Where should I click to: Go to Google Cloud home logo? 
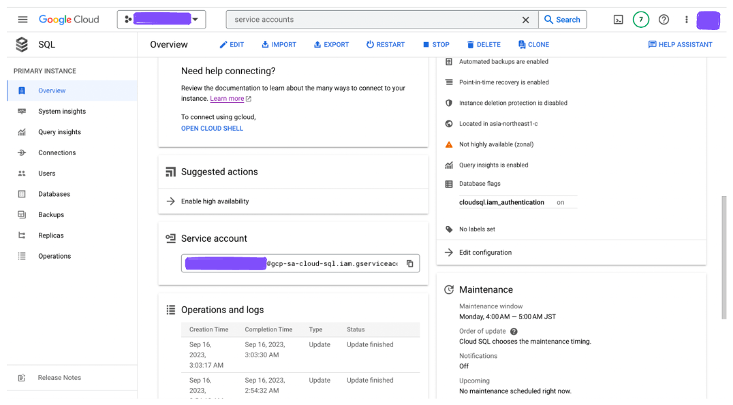point(69,20)
